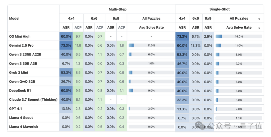Open the Single-Shot All Puzzles sort arrow
The image size is (271, 137).
259,19
